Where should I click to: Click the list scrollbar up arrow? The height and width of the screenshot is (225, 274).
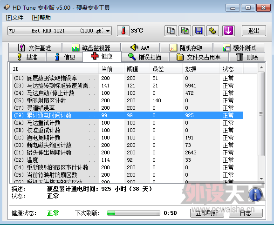coord(261,67)
